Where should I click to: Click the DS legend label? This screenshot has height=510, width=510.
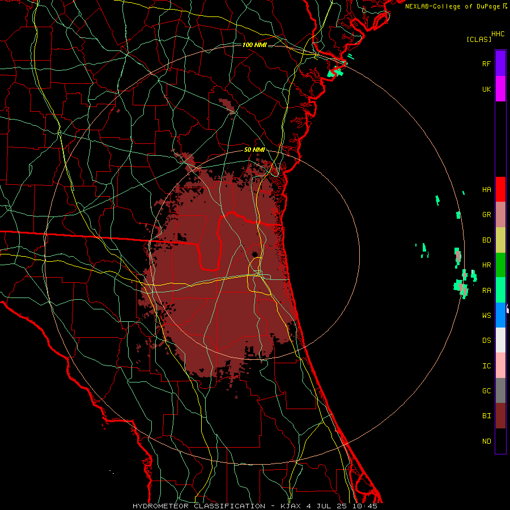tap(486, 341)
